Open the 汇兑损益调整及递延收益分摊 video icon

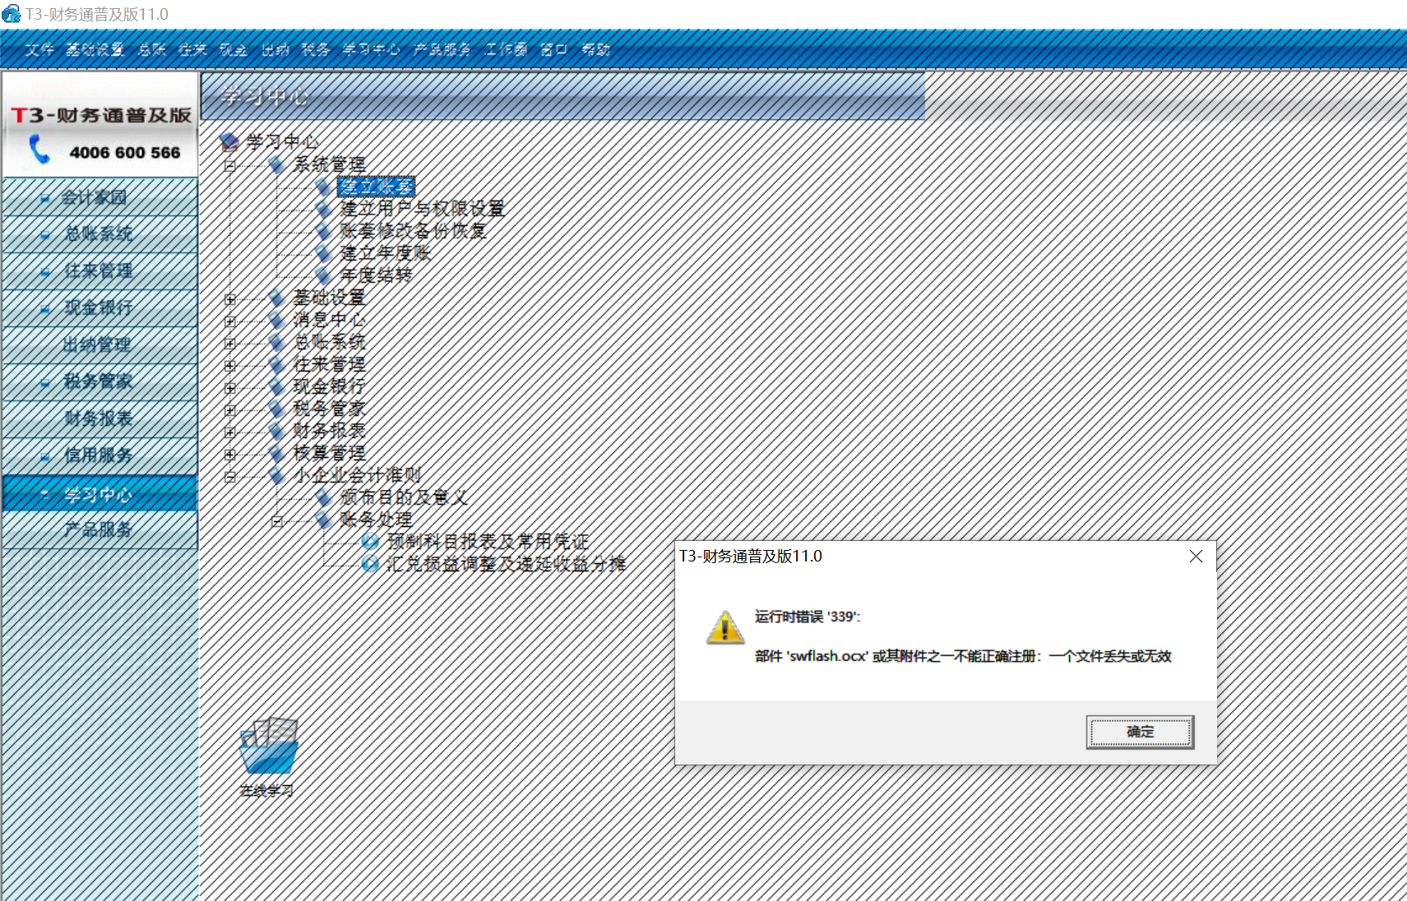tap(370, 563)
